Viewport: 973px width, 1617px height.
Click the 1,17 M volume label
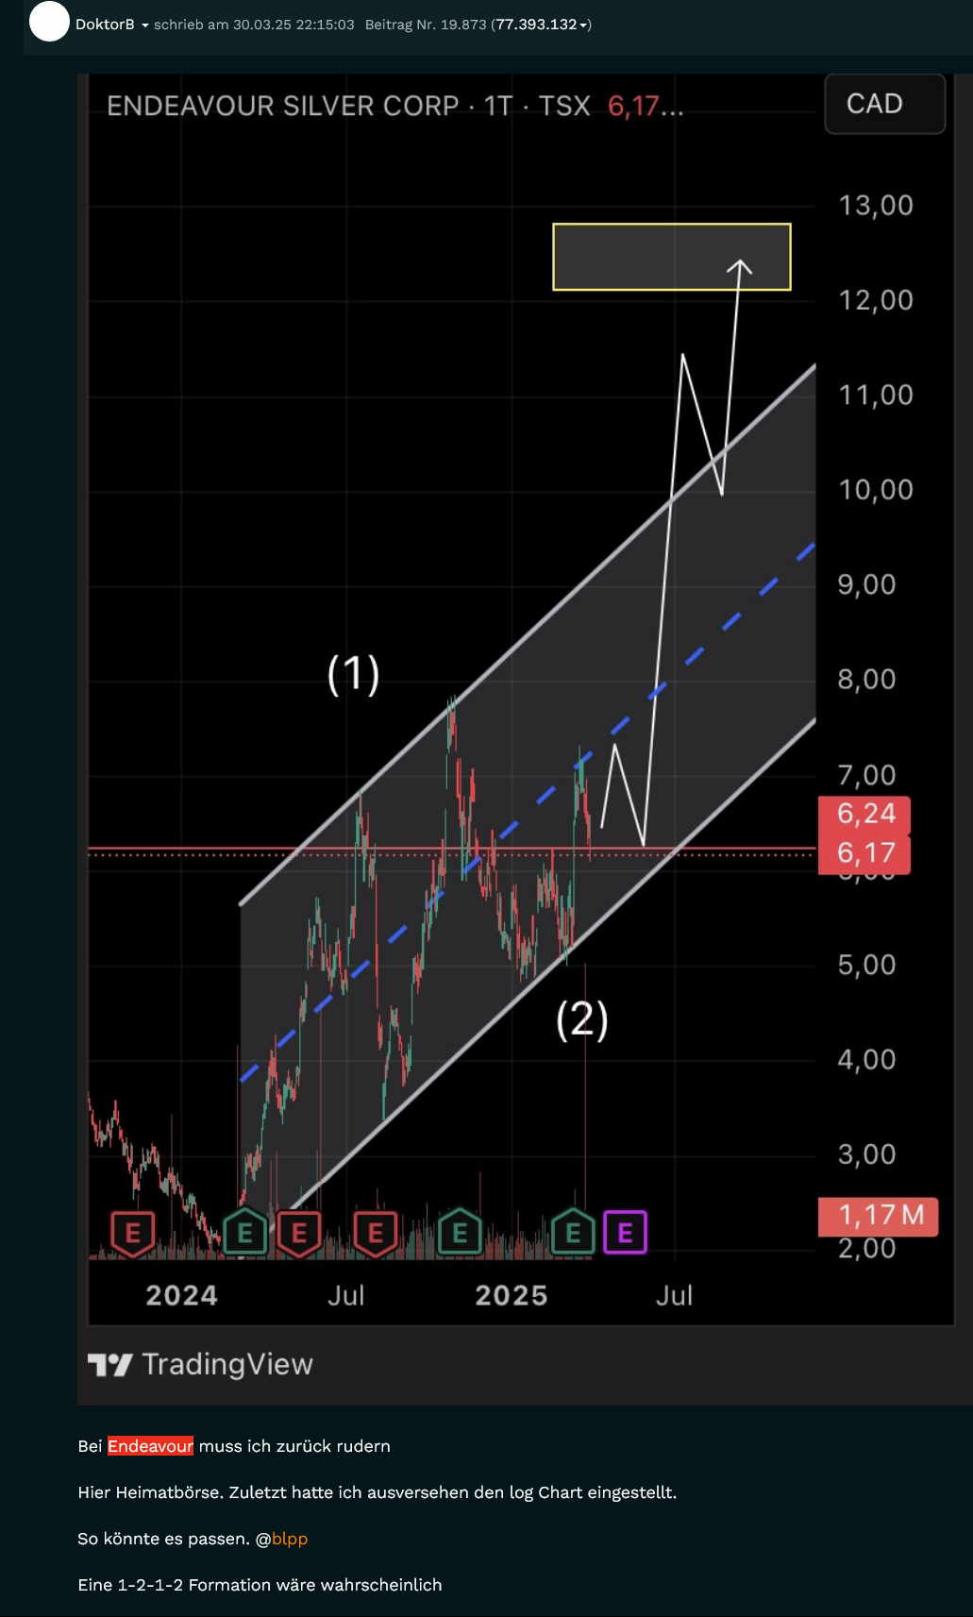pos(877,1215)
